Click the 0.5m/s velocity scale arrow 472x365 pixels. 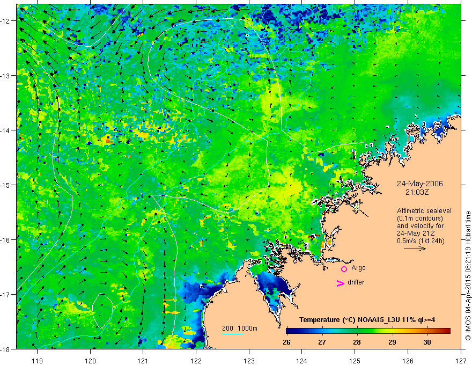click(415, 249)
